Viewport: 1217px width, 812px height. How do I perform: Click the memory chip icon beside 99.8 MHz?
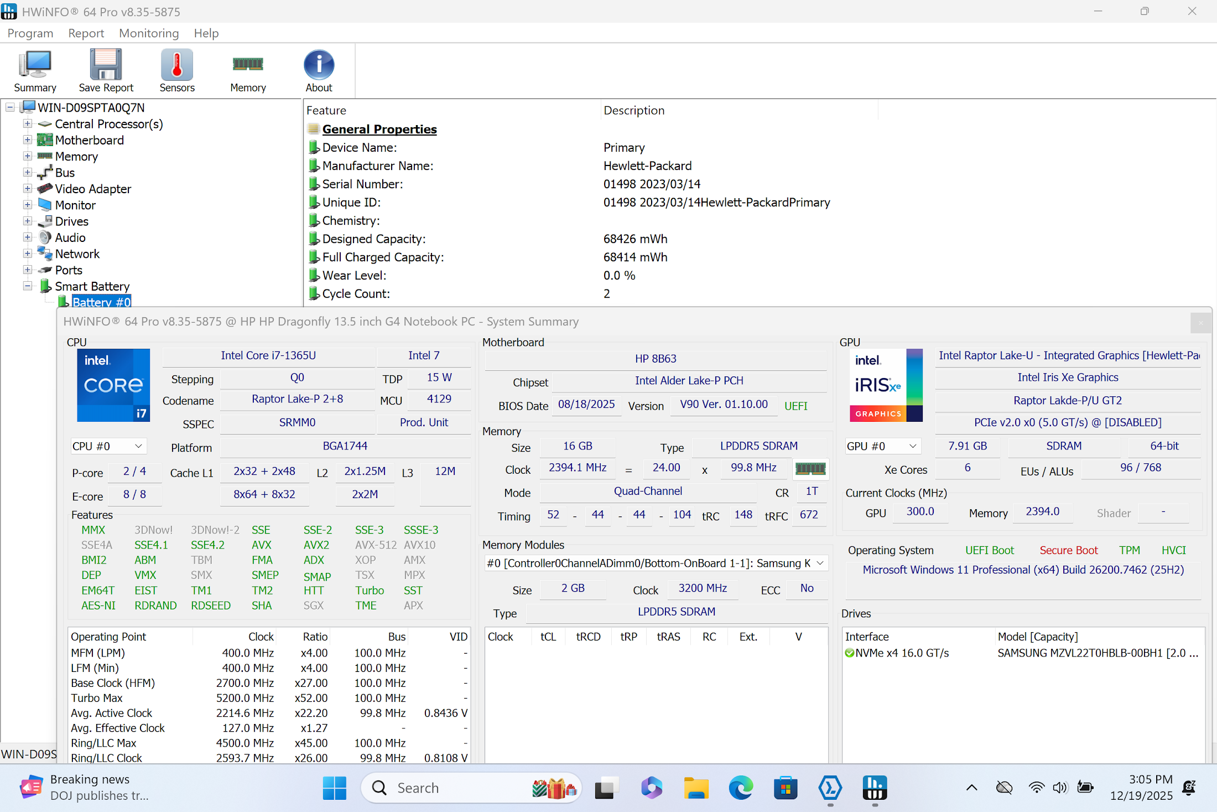point(810,469)
